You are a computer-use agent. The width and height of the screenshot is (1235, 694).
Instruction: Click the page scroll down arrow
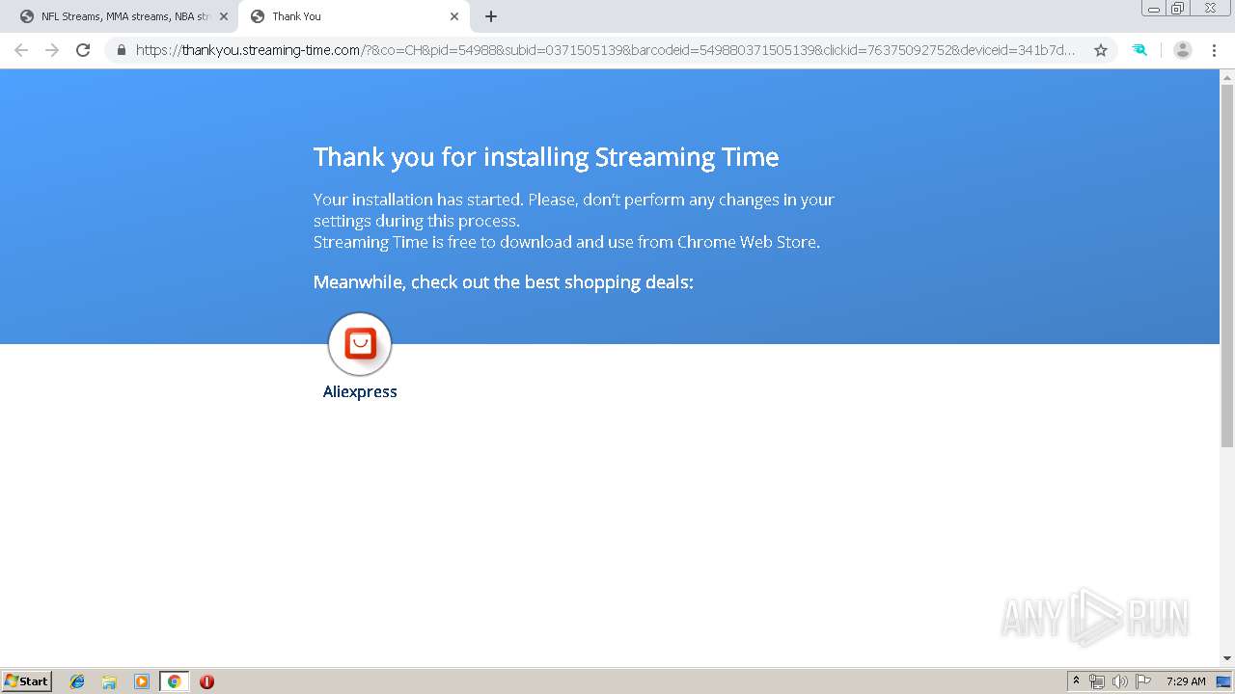coord(1227,658)
